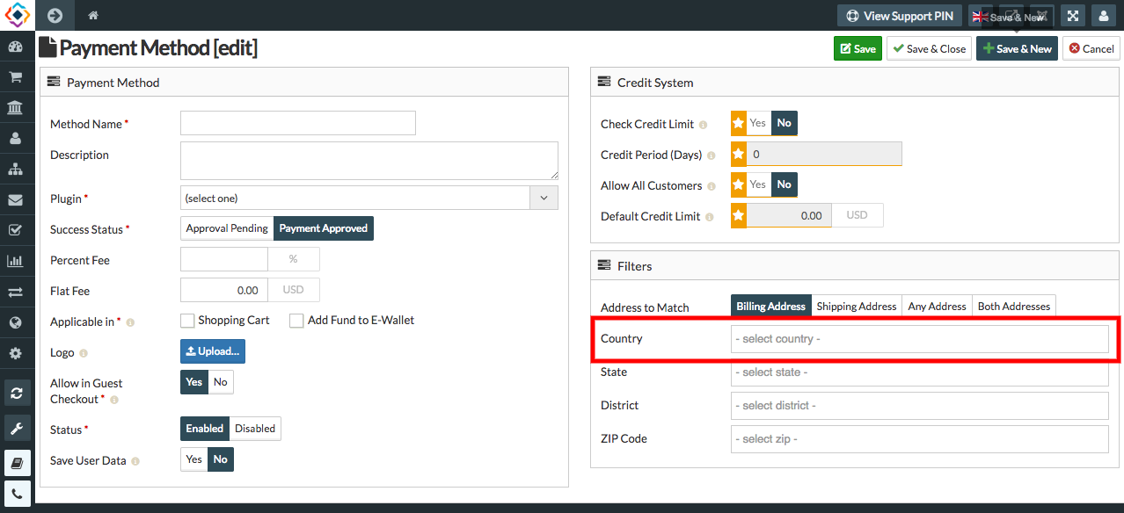Click info icon beside Save User Data
This screenshot has width=1124, height=513.
[x=137, y=461]
